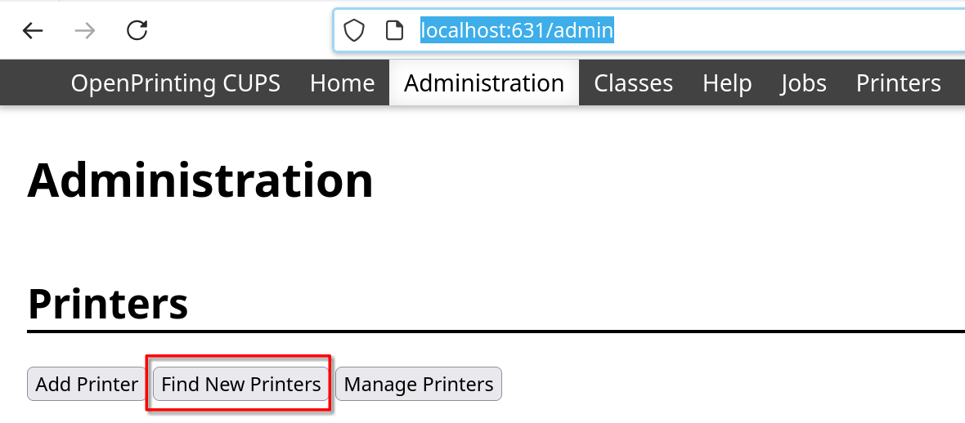Click the Find New Printers button

click(x=241, y=384)
